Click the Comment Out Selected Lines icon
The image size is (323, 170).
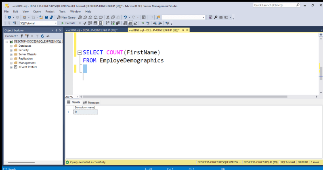pos(143,23)
